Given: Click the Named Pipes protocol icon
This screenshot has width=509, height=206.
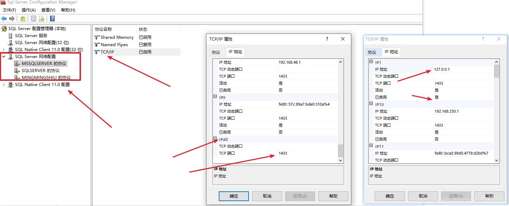Looking at the screenshot, I should [97, 45].
